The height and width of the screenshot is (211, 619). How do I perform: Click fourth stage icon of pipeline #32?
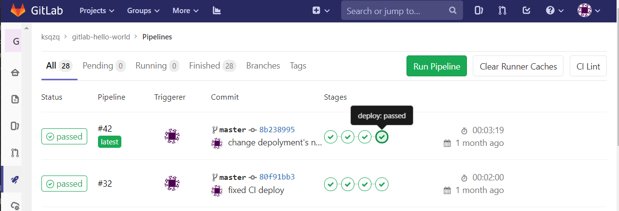pyautogui.click(x=382, y=184)
